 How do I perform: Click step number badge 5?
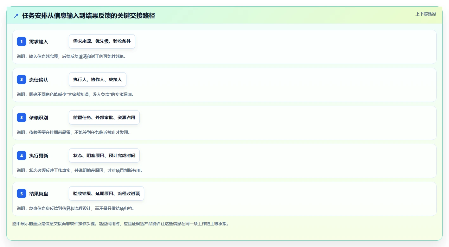(22, 193)
